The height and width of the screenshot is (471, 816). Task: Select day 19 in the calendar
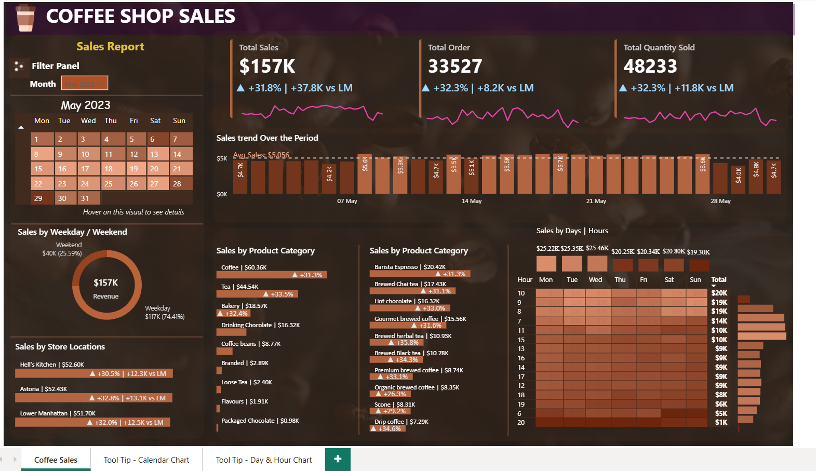(137, 169)
